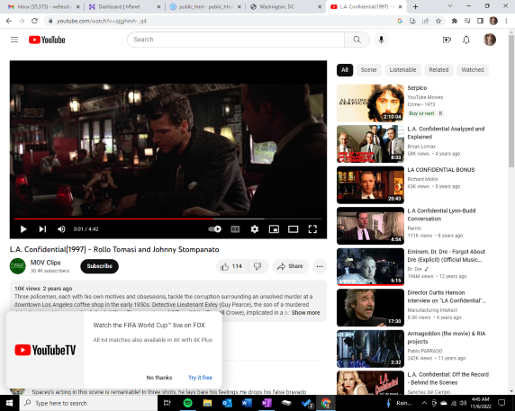The height and width of the screenshot is (411, 515).
Task: Open the Chrome extensions puzzle icon
Action: point(455,21)
